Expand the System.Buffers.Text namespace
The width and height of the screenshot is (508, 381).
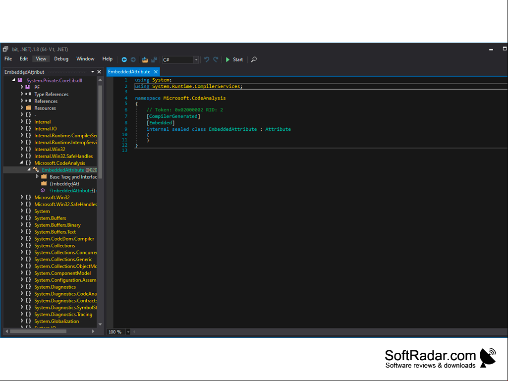point(22,232)
